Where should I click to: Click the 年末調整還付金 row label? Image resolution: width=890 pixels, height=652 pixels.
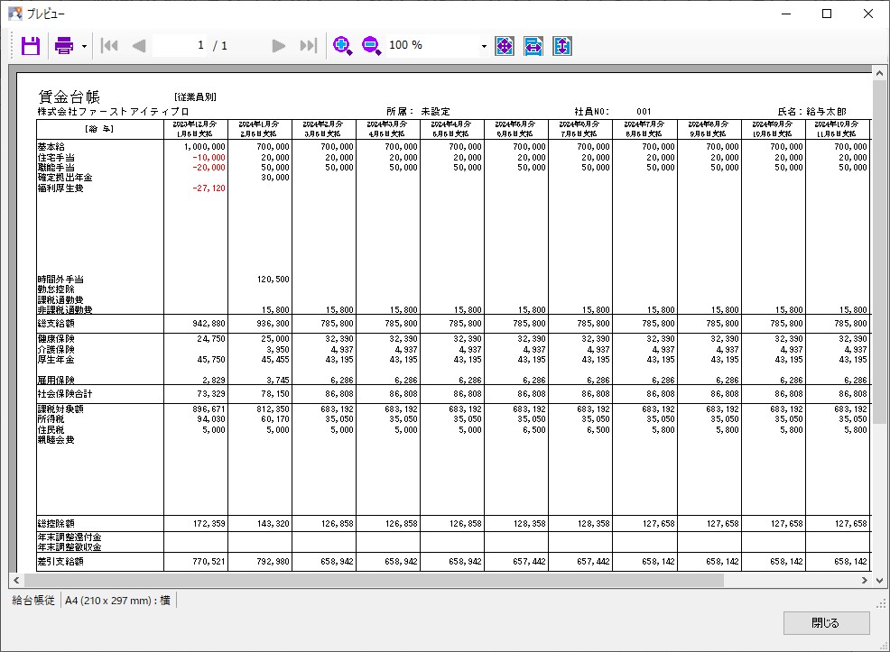[70, 537]
